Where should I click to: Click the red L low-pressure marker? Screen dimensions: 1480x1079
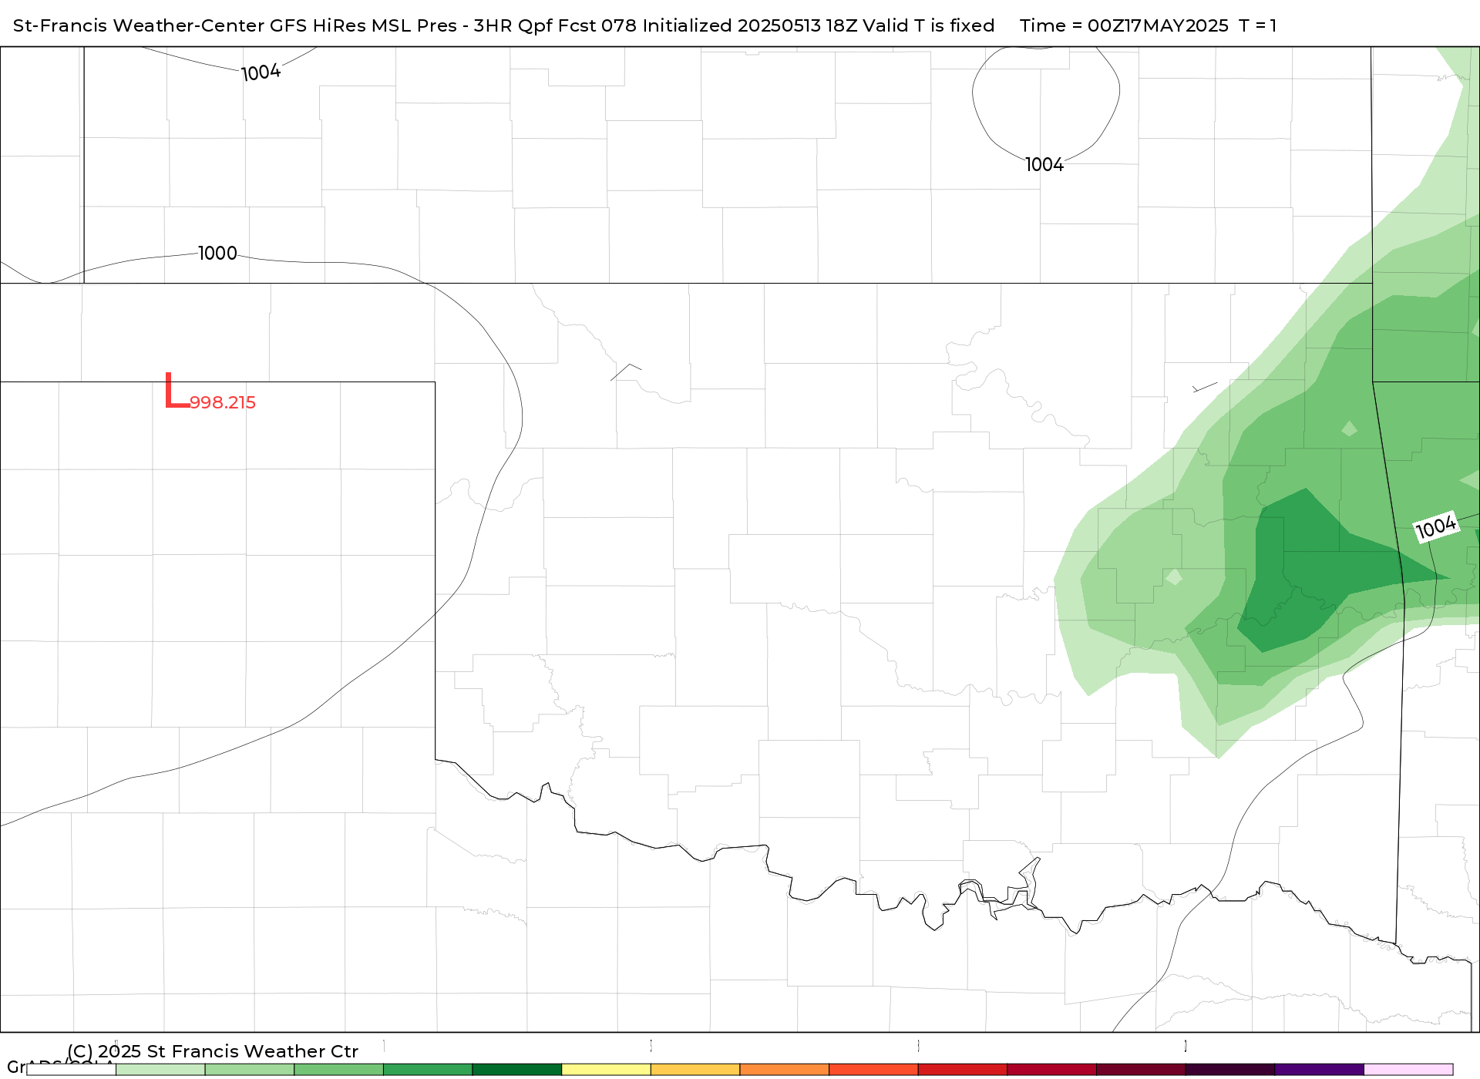click(177, 390)
